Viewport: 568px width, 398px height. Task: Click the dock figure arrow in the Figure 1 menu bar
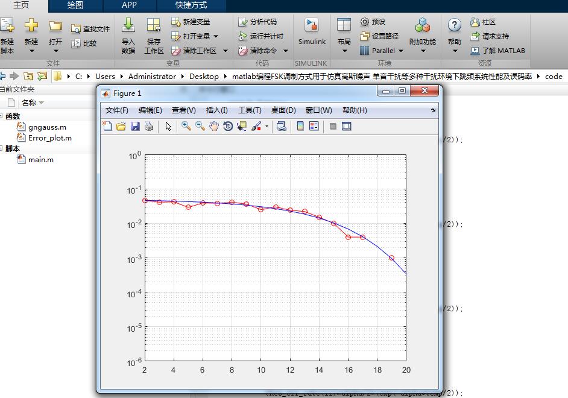[434, 110]
